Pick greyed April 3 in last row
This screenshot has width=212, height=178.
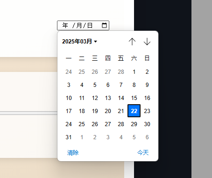[108, 137]
